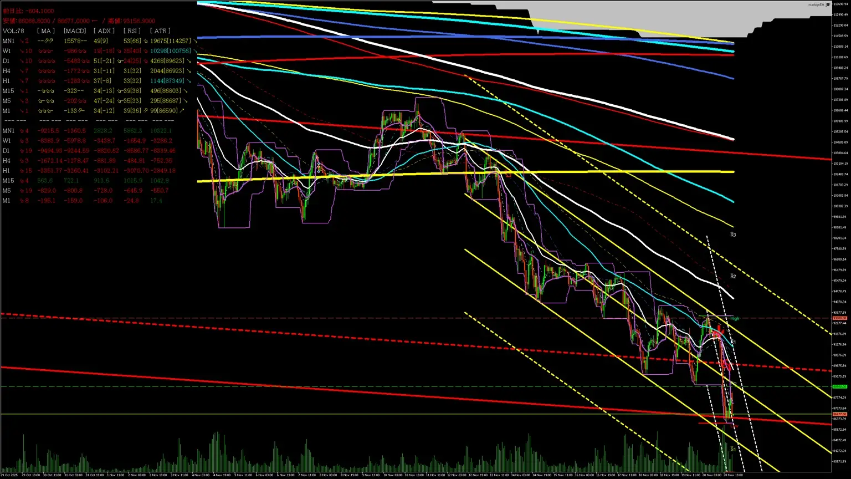Click the roadsignEA expert advisor hat icon
This screenshot has height=479, width=851.
pos(828,4)
